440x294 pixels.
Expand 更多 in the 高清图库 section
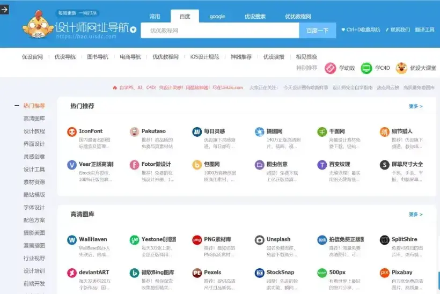(x=416, y=215)
